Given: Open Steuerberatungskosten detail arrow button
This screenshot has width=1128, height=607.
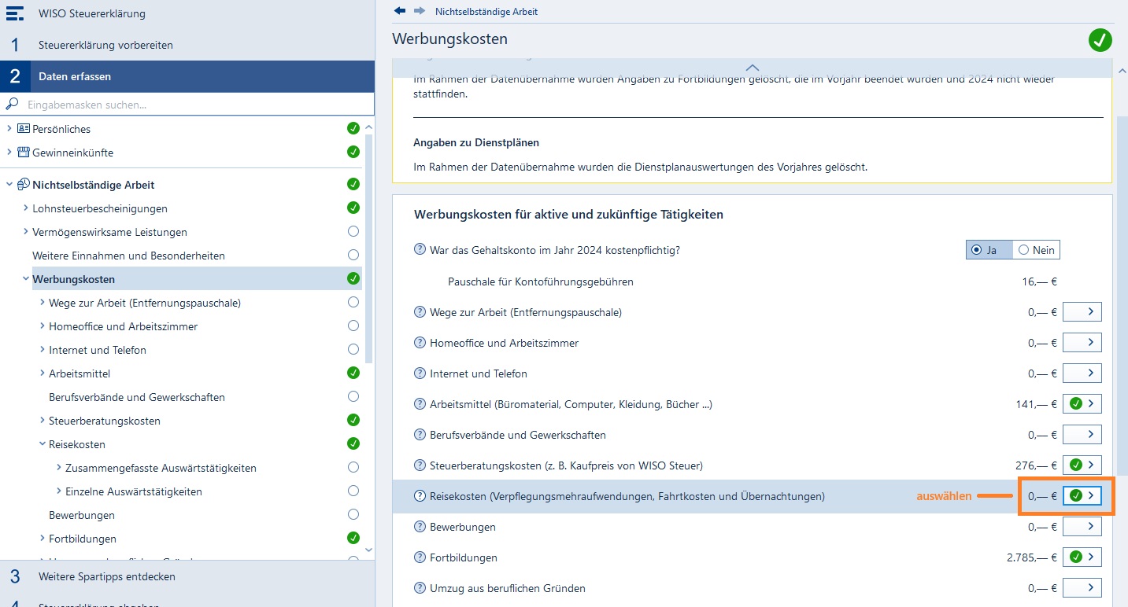Looking at the screenshot, I should click(1082, 465).
